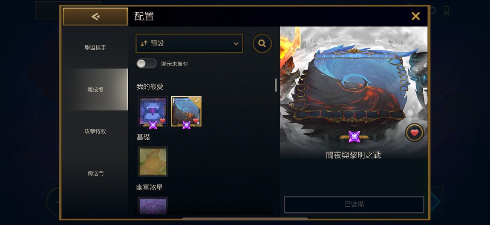Click the heart on the selected arena thumbnail

196,121
